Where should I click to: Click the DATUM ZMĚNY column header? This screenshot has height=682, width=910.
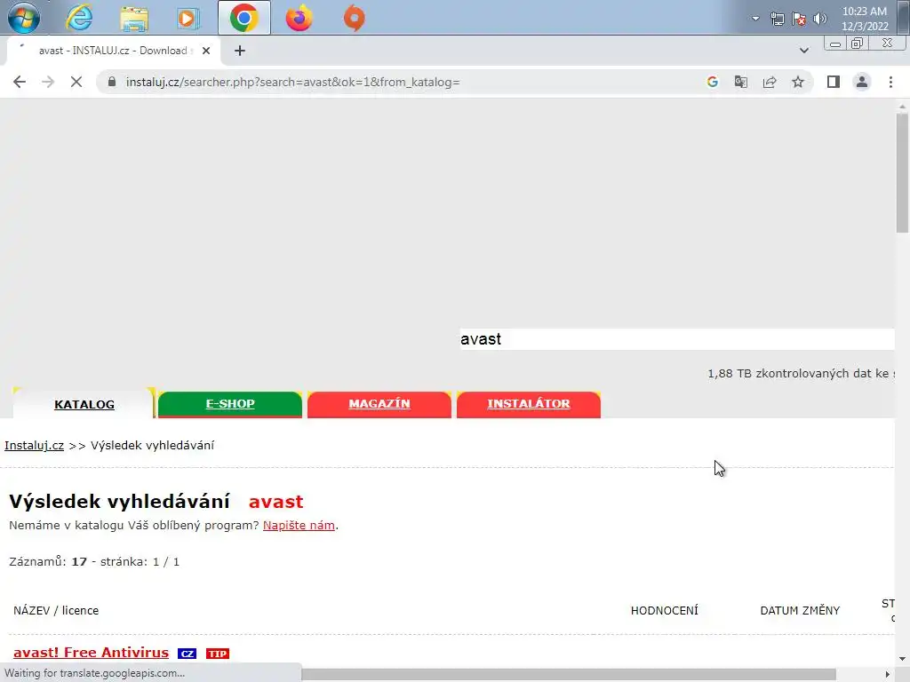800,610
